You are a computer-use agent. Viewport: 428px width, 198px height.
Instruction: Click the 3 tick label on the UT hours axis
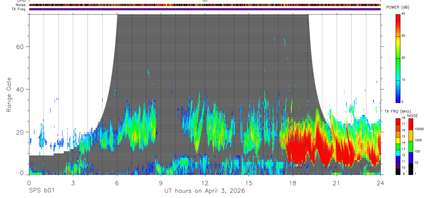click(73, 183)
